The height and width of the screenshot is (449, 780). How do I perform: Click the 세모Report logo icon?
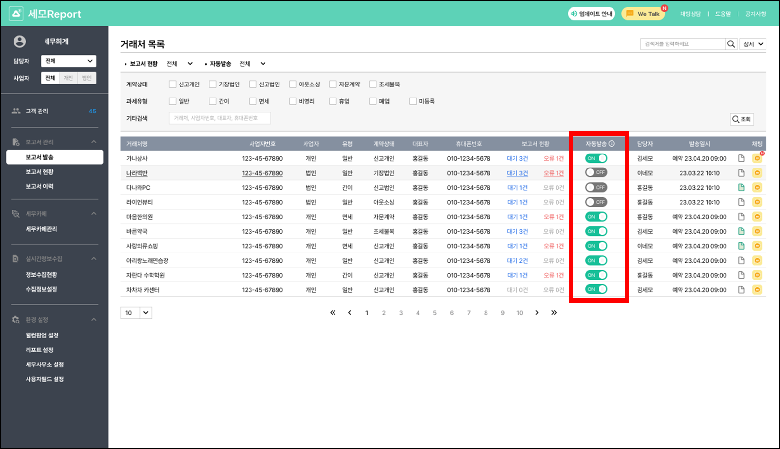[16, 14]
